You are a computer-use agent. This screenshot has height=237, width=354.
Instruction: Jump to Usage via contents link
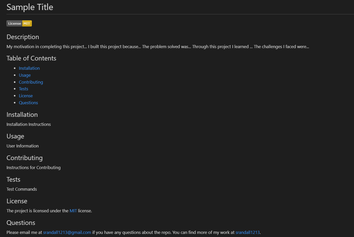(x=25, y=75)
